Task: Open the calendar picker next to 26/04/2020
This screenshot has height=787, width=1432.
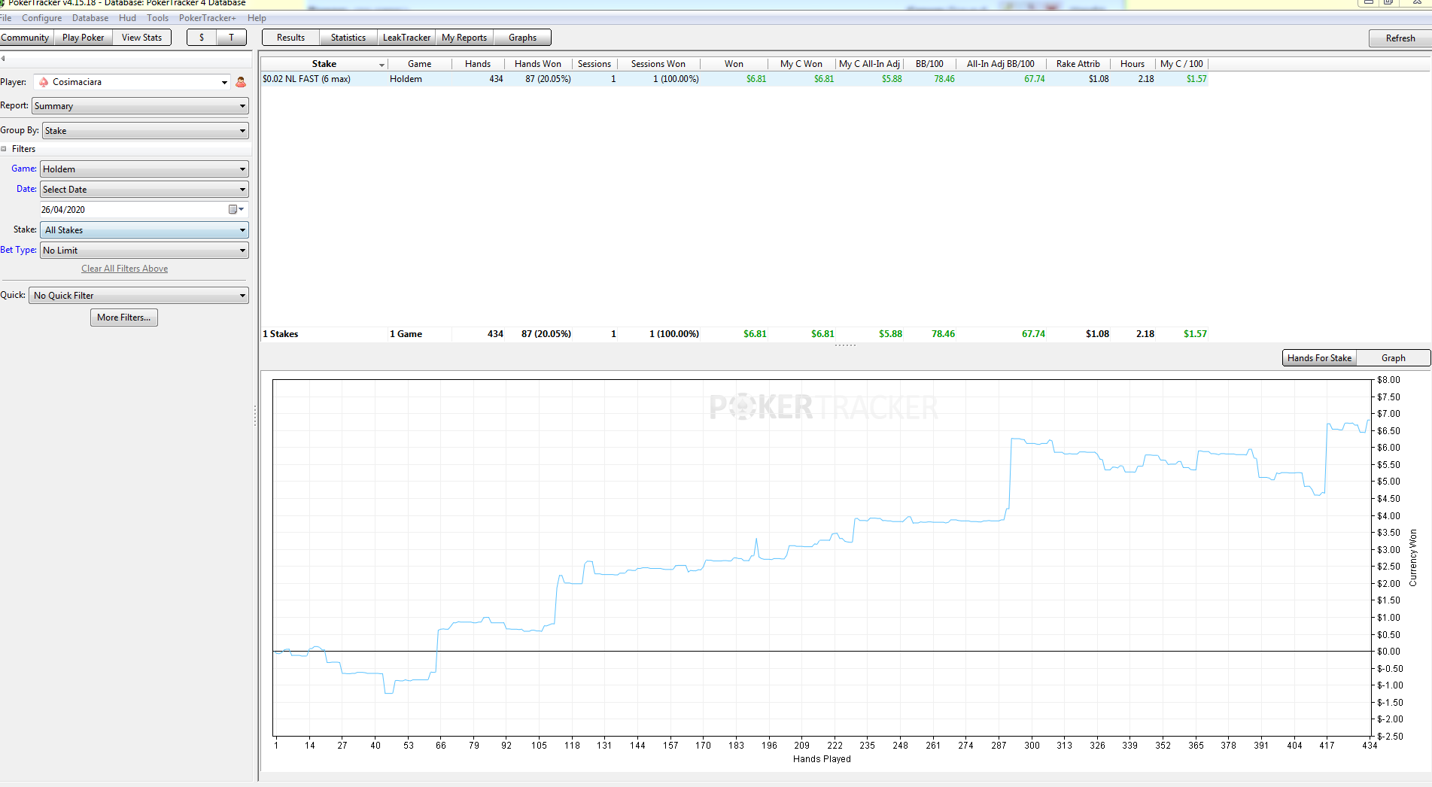Action: pyautogui.click(x=236, y=210)
